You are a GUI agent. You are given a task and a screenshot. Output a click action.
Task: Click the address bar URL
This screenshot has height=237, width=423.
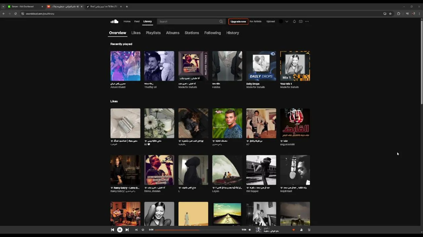point(40,13)
